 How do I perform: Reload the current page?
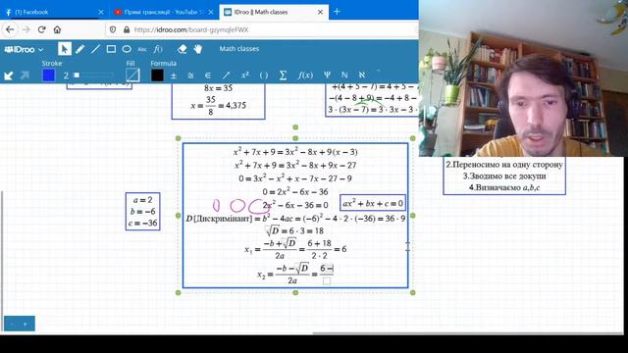pyautogui.click(x=41, y=29)
